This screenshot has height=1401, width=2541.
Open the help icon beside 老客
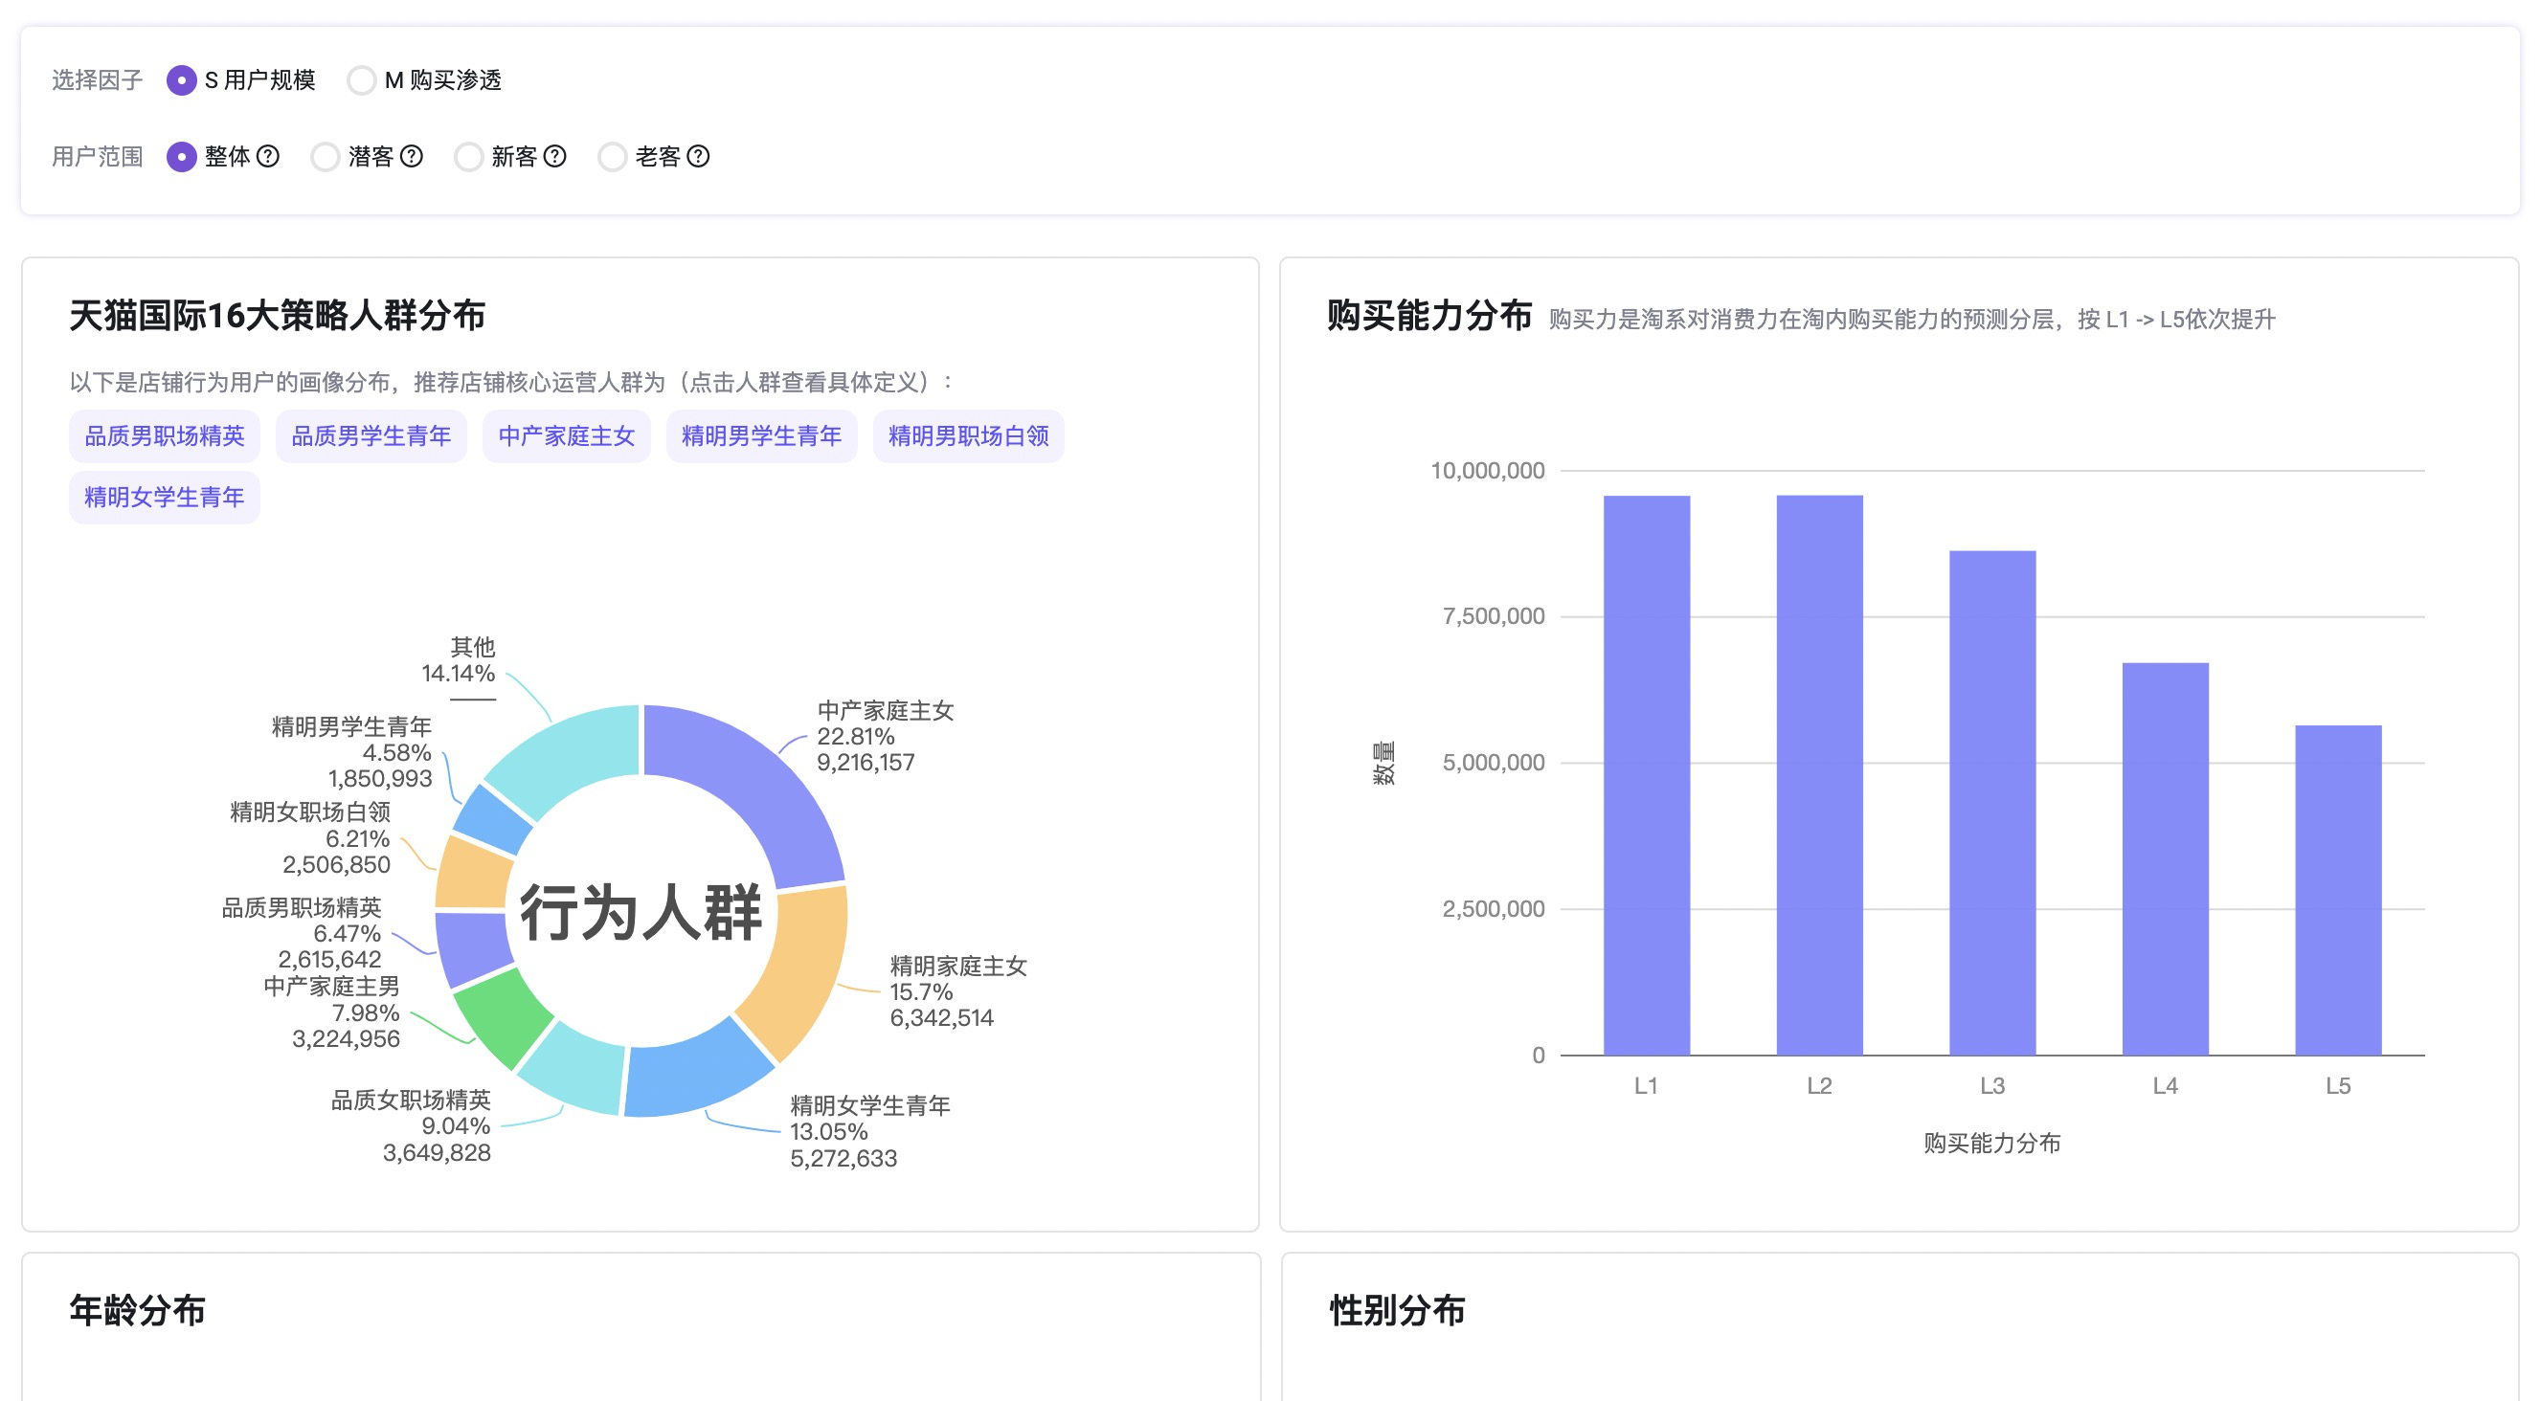[x=698, y=157]
